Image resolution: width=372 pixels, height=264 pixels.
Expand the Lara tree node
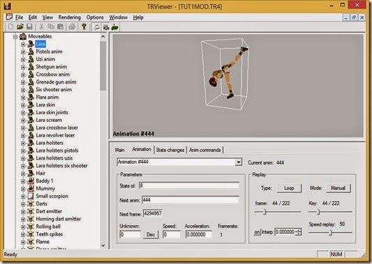coord(23,45)
